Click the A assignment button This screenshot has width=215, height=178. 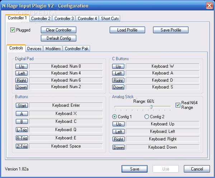click(22, 114)
